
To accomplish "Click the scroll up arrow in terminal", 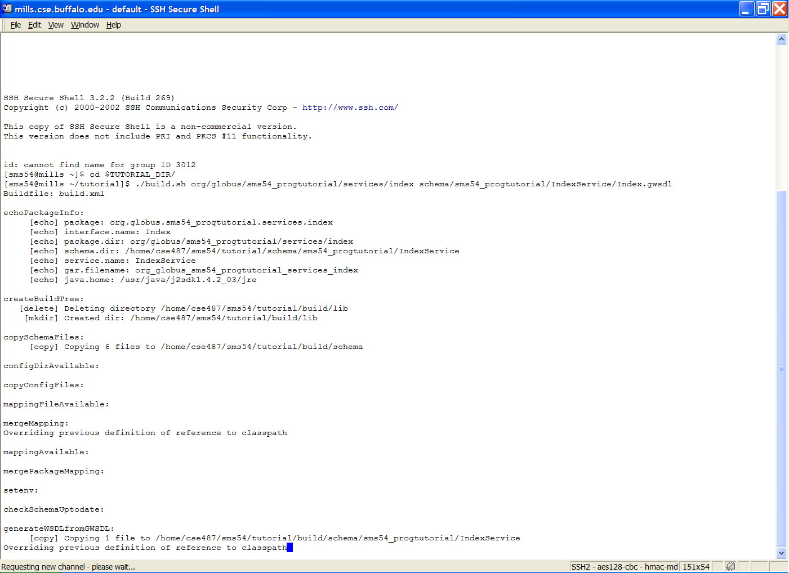I will (x=781, y=39).
